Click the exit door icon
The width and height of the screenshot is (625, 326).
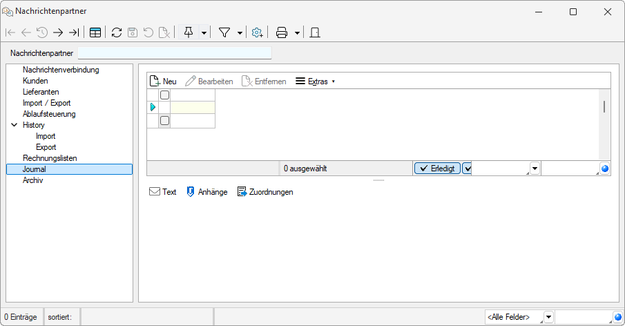[x=315, y=32]
